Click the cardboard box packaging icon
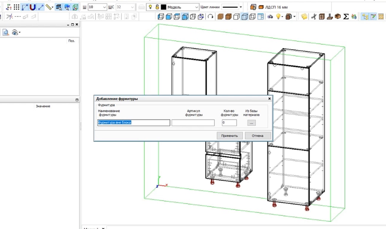Viewport: 386px width, 229px height. 338,17
